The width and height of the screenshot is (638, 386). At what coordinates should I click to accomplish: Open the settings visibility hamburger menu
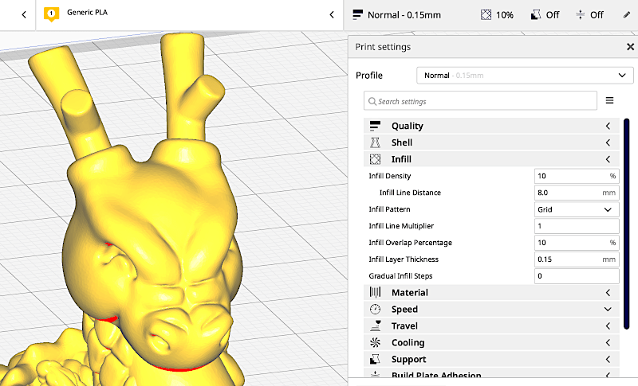pos(609,100)
